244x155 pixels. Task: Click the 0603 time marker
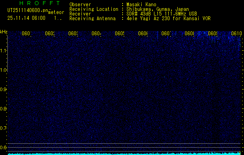pyautogui.click(x=73, y=34)
